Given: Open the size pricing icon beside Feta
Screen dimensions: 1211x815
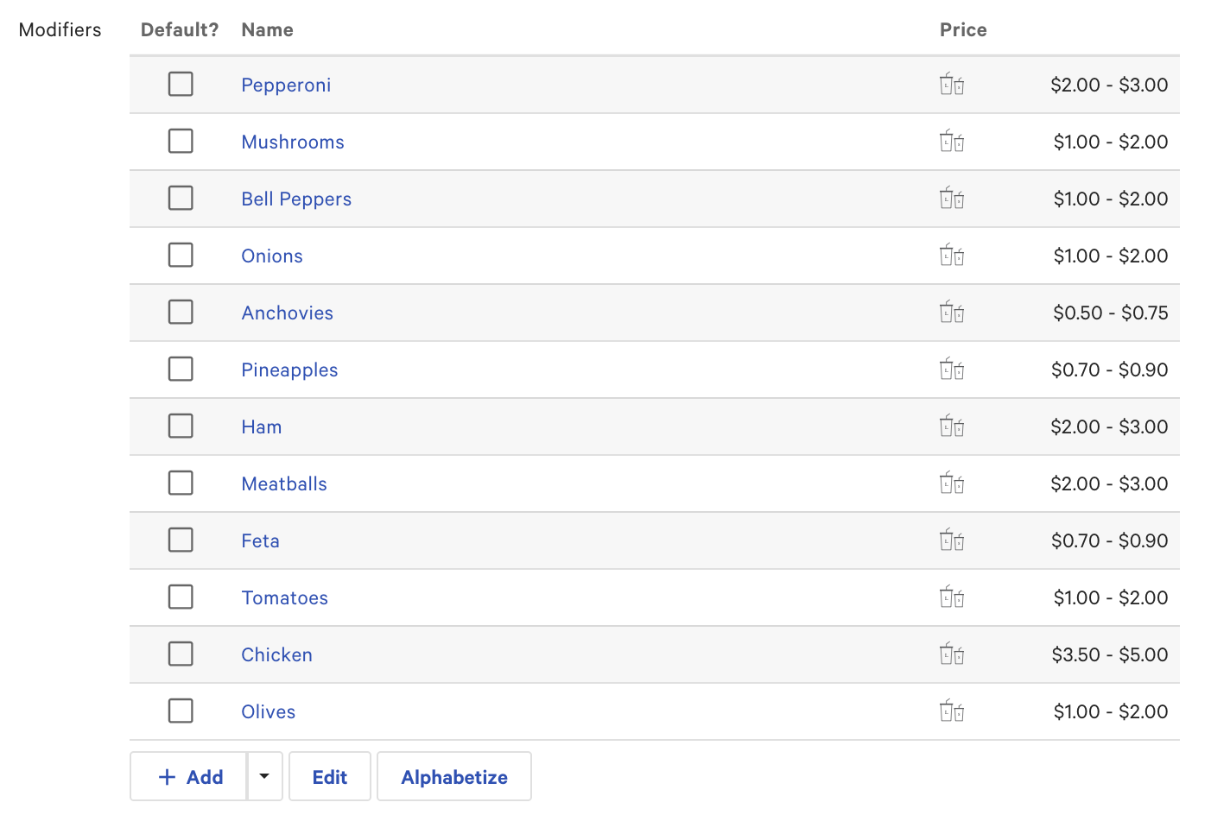Looking at the screenshot, I should [951, 540].
